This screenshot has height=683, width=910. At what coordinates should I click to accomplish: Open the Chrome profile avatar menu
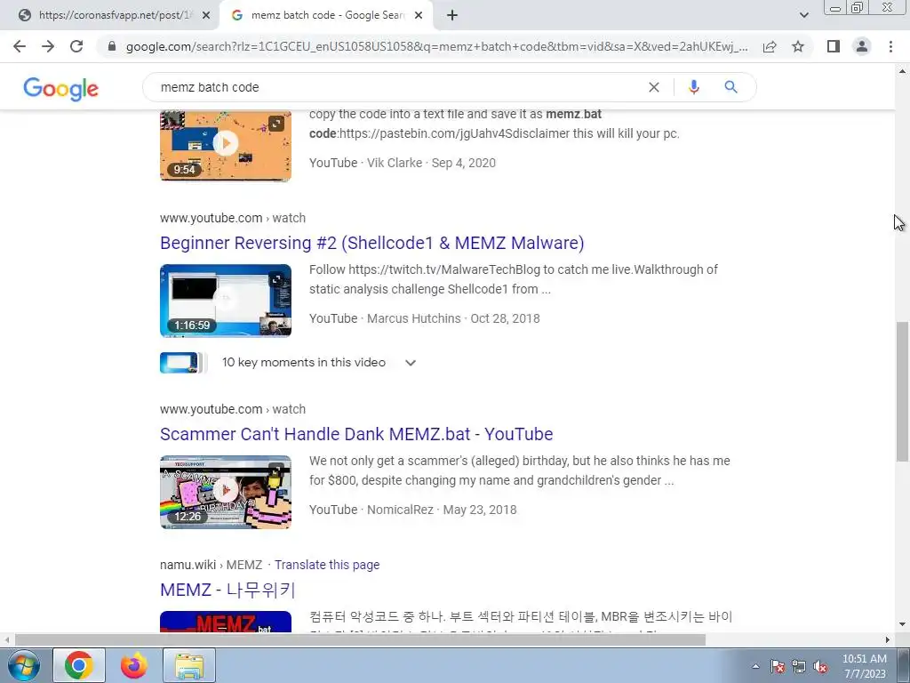862,46
